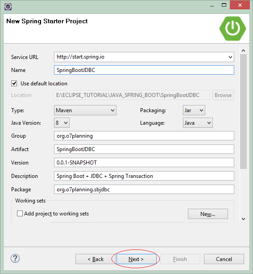Cancel the new project wizard
The image size is (253, 274).
[224, 259]
